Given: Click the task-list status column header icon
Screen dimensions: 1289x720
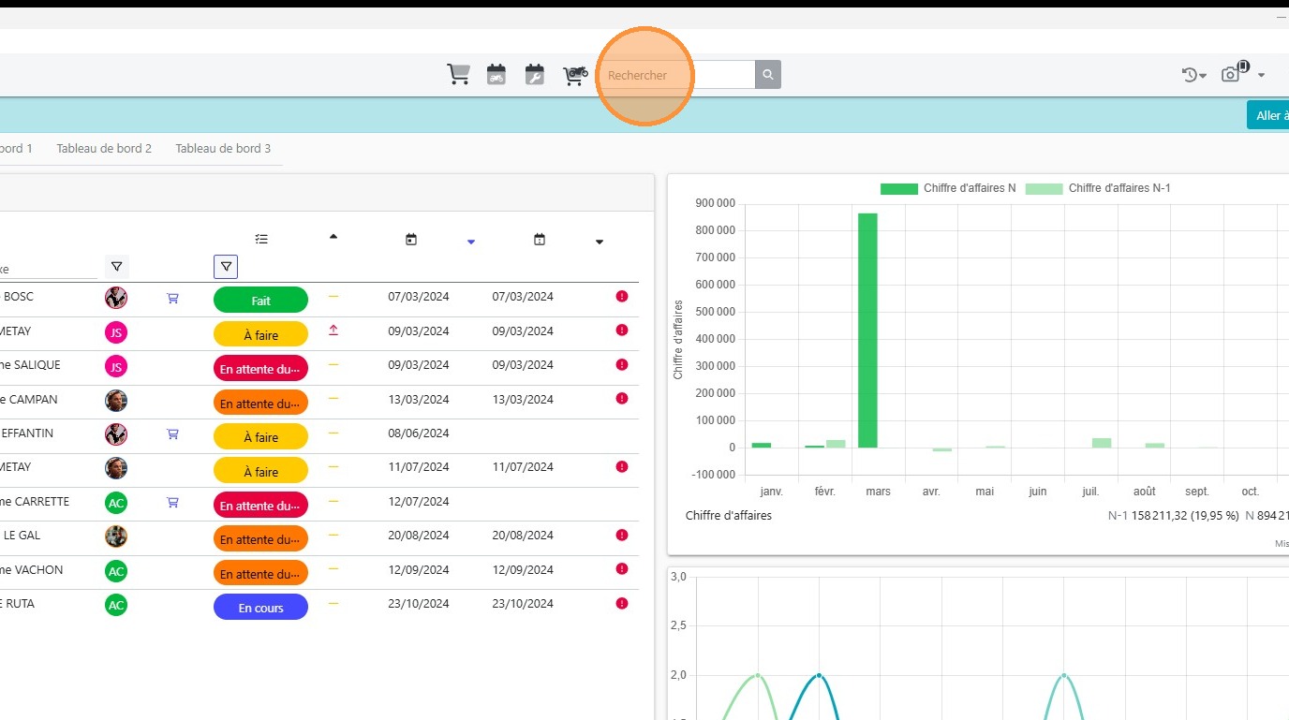Looking at the screenshot, I should click(261, 240).
